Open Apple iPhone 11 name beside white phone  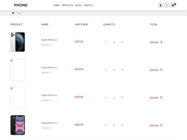click(49, 40)
